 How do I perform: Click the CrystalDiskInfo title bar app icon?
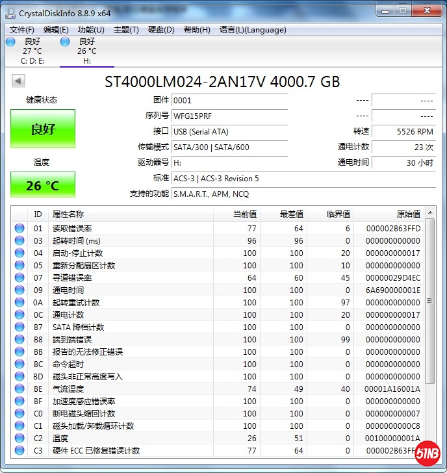point(10,13)
